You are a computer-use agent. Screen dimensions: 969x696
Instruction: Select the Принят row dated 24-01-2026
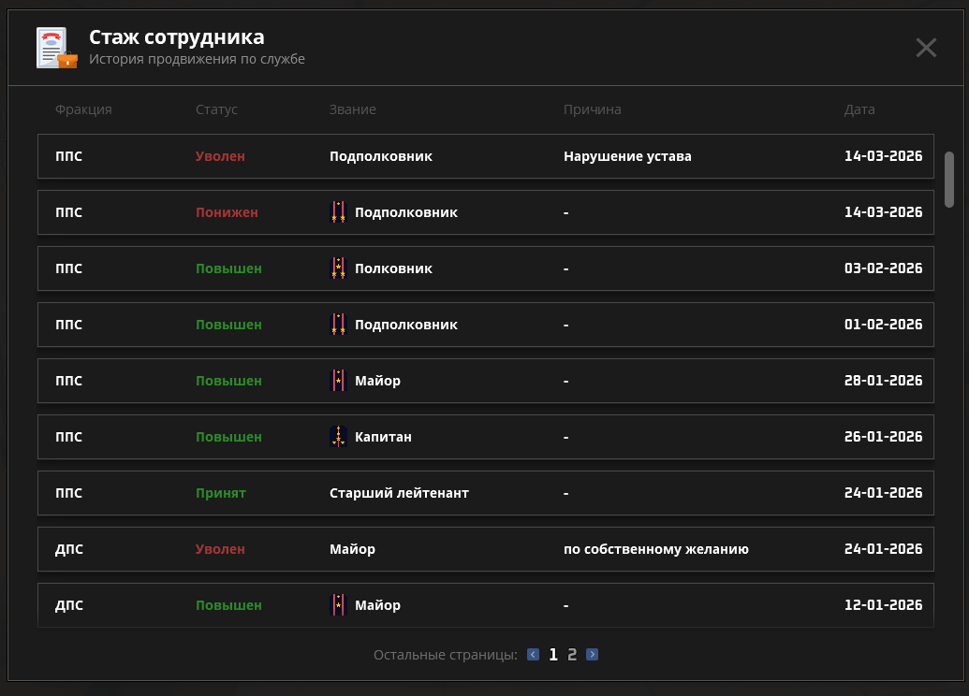[x=485, y=493]
